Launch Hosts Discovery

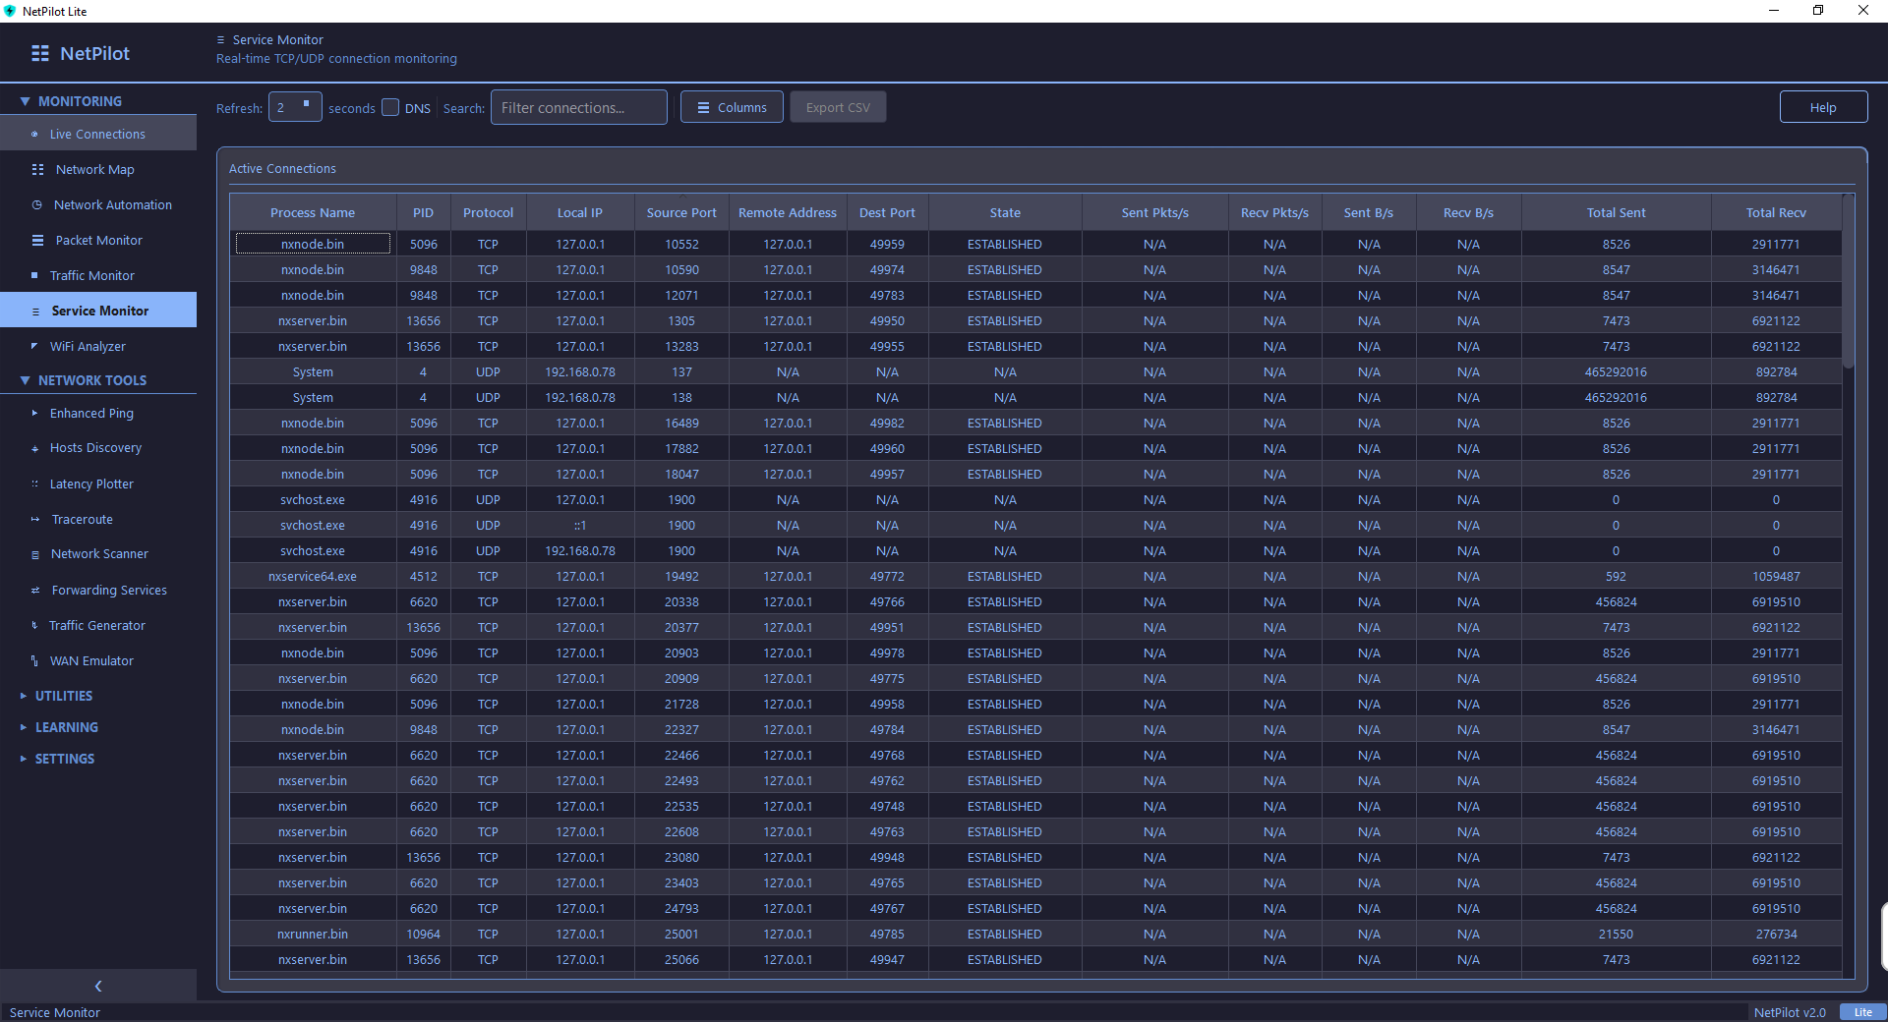(95, 447)
